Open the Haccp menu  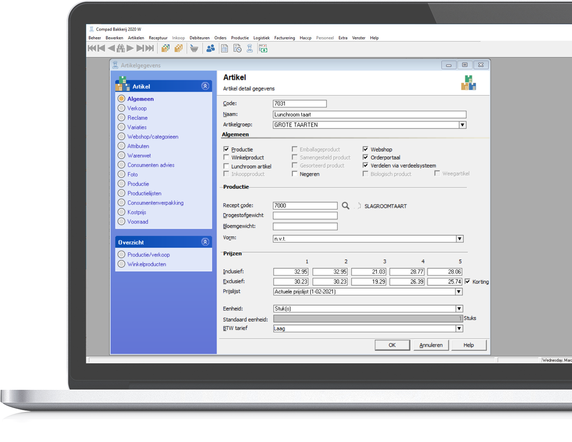click(306, 38)
